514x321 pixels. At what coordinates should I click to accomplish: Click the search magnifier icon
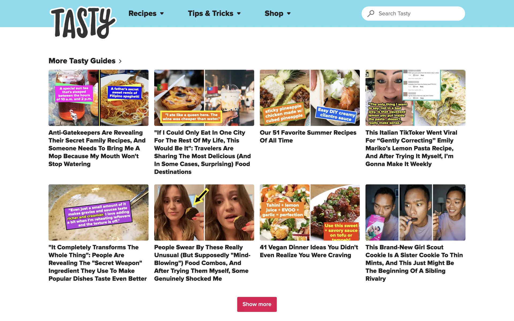pos(371,14)
